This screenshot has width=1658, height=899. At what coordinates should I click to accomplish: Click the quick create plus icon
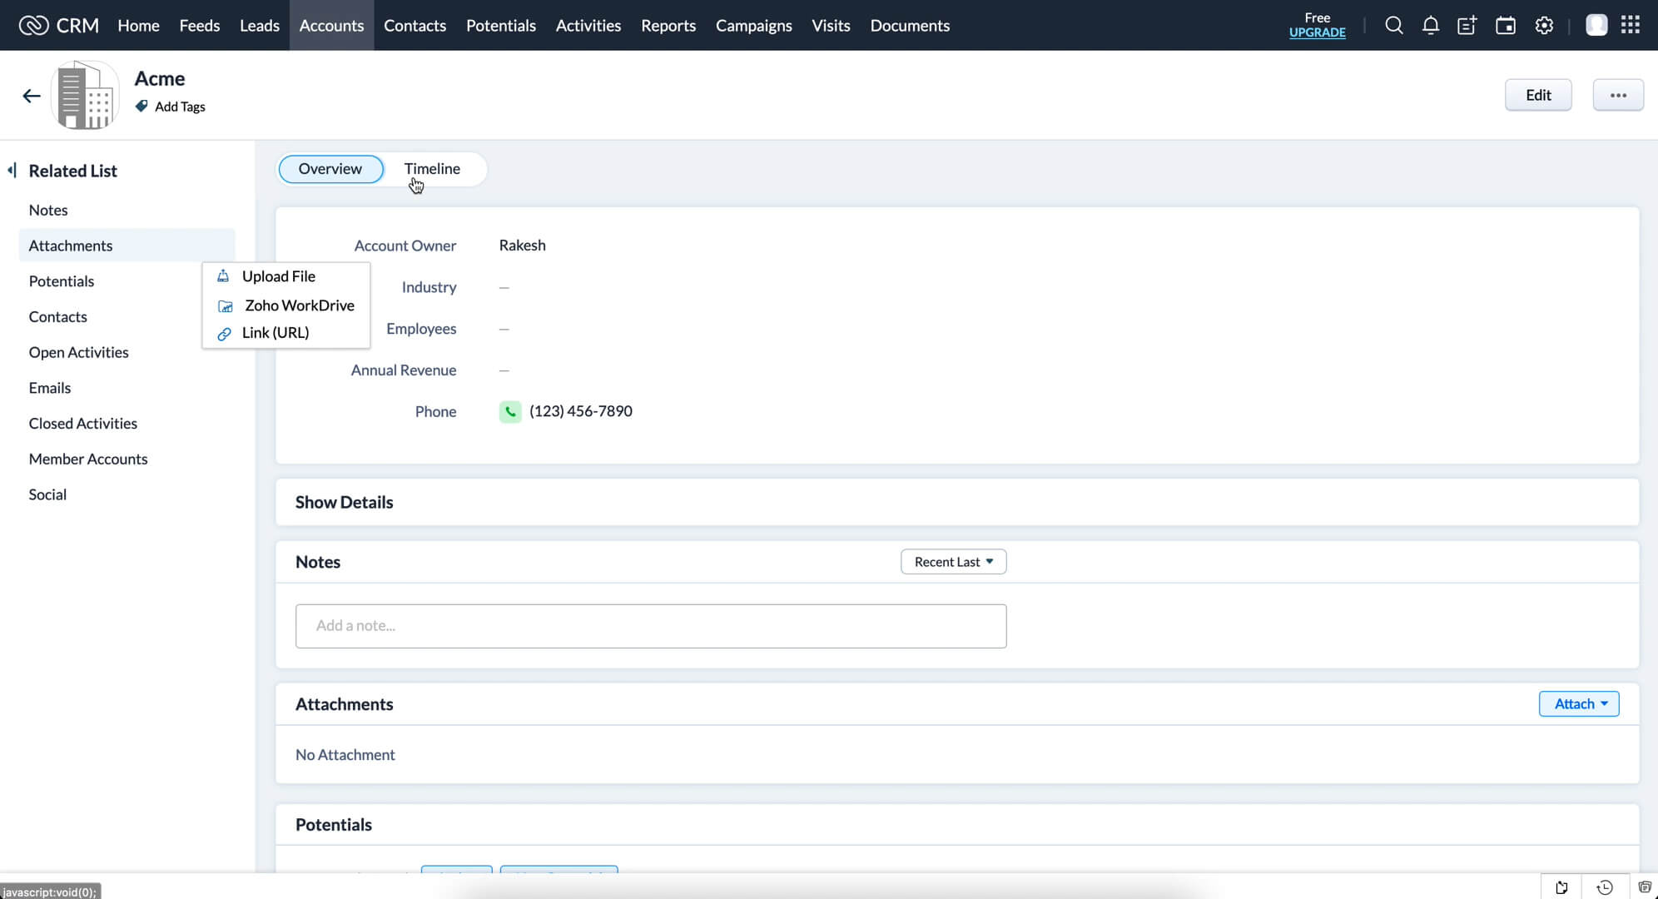1467,25
